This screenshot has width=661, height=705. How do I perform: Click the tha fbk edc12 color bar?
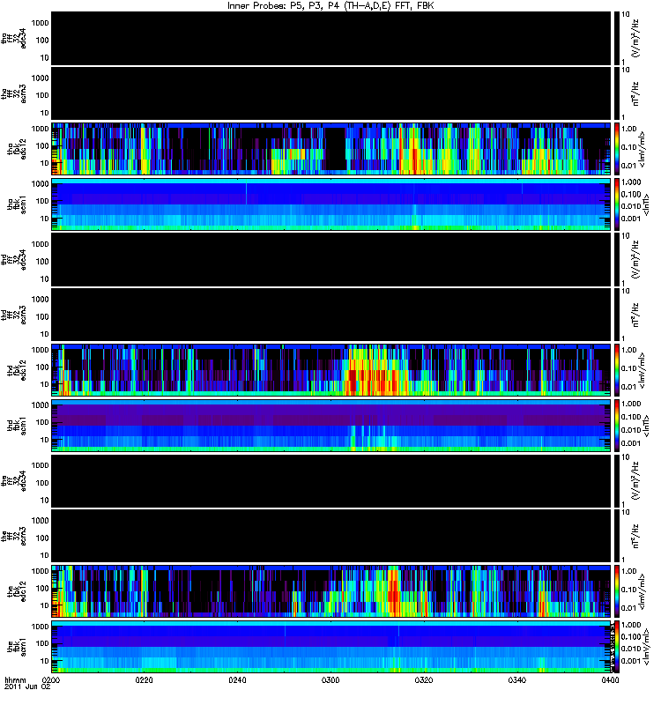[x=616, y=149]
